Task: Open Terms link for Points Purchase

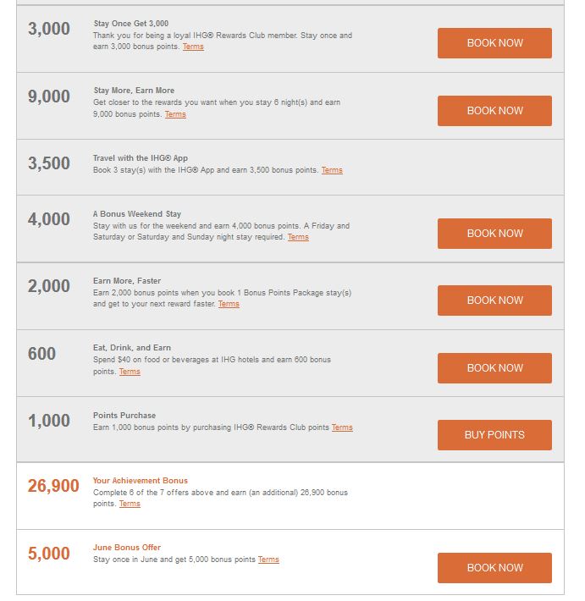Action: (342, 427)
